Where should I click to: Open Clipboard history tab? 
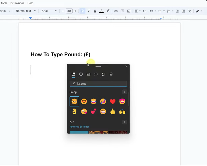[x=111, y=74]
